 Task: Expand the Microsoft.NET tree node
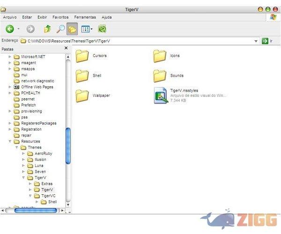(x=10, y=57)
